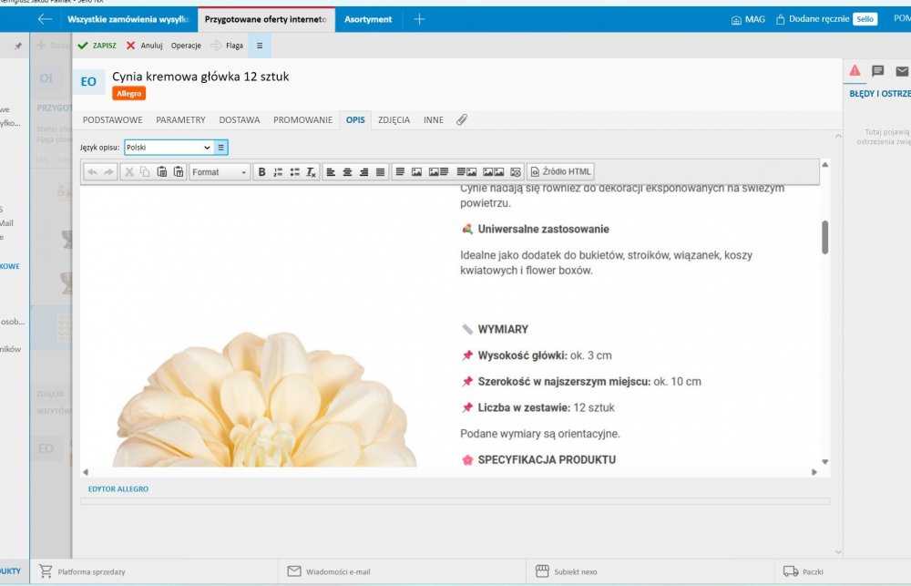Click Anuluj to cancel changes
This screenshot has width=911, height=586.
coord(145,46)
